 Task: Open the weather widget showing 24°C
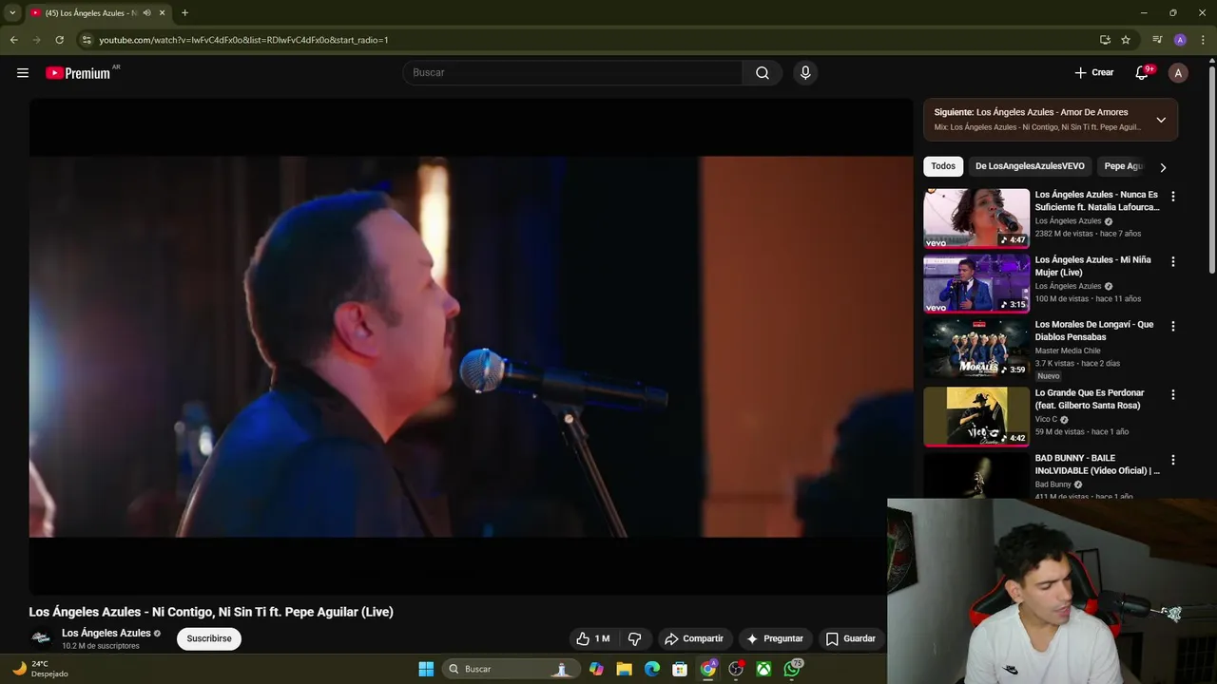coord(40,669)
